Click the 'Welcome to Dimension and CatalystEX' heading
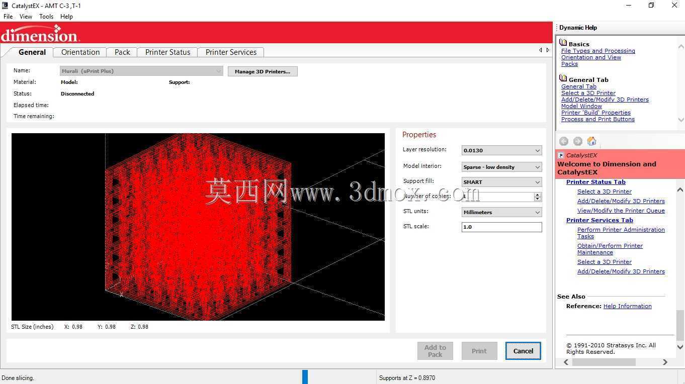This screenshot has height=384, width=685. [x=607, y=168]
